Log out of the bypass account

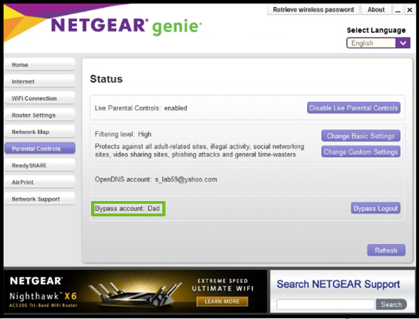376,208
